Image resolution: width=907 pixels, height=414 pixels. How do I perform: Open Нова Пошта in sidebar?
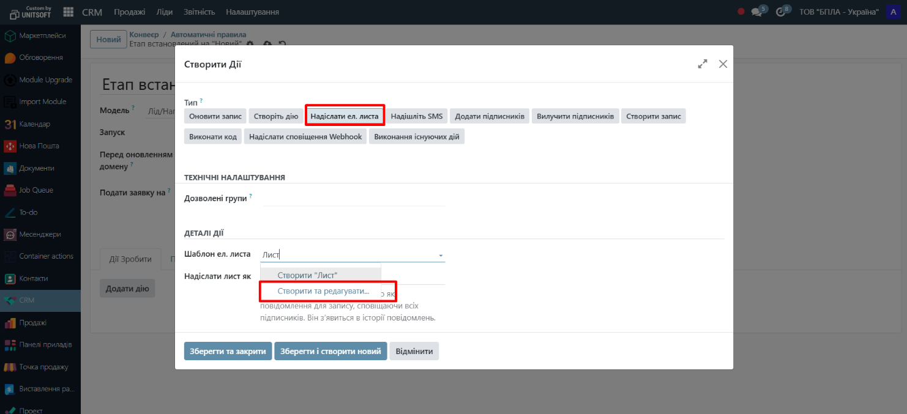tap(39, 146)
